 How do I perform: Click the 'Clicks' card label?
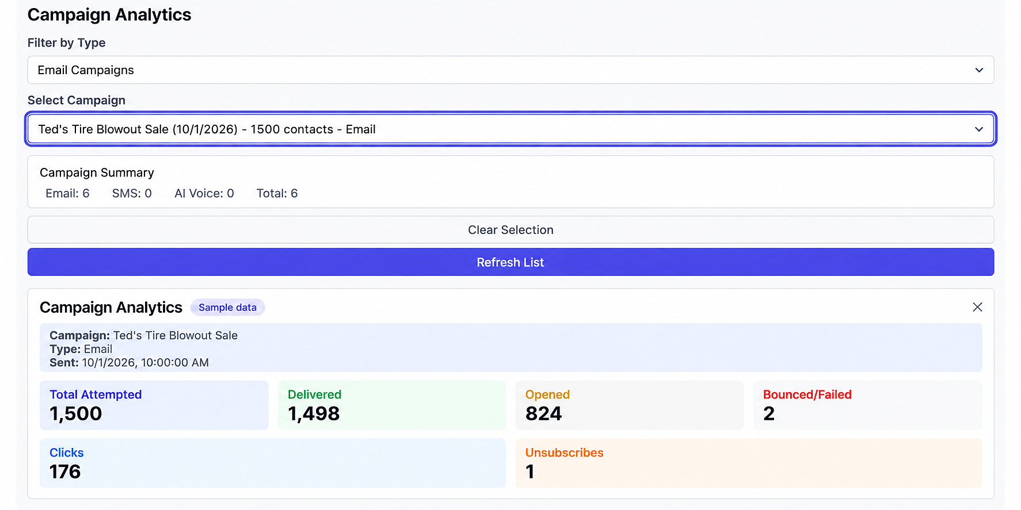[x=67, y=453]
